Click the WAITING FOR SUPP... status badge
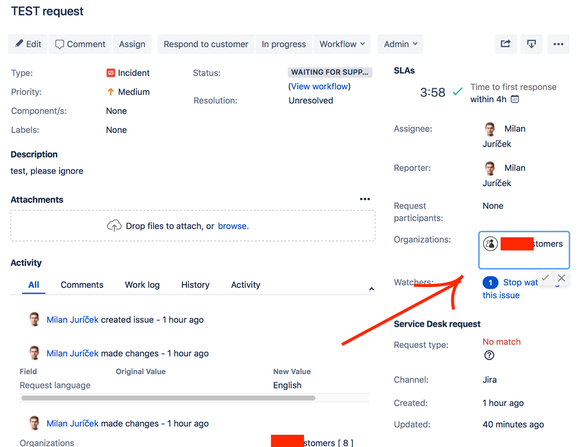The width and height of the screenshot is (583, 447). click(330, 72)
